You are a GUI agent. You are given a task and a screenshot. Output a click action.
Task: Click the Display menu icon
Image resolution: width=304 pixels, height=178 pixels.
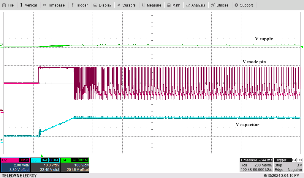[x=95, y=5]
